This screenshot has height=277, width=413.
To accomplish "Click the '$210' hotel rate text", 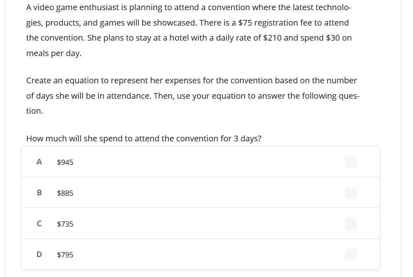I will [x=273, y=38].
